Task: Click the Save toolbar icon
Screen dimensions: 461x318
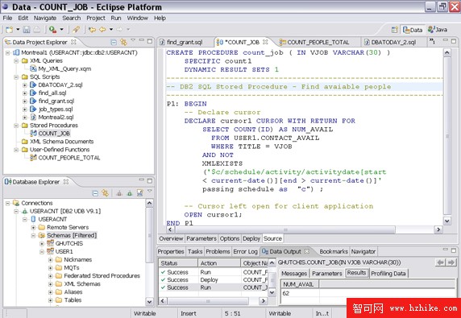Action: click(27, 29)
